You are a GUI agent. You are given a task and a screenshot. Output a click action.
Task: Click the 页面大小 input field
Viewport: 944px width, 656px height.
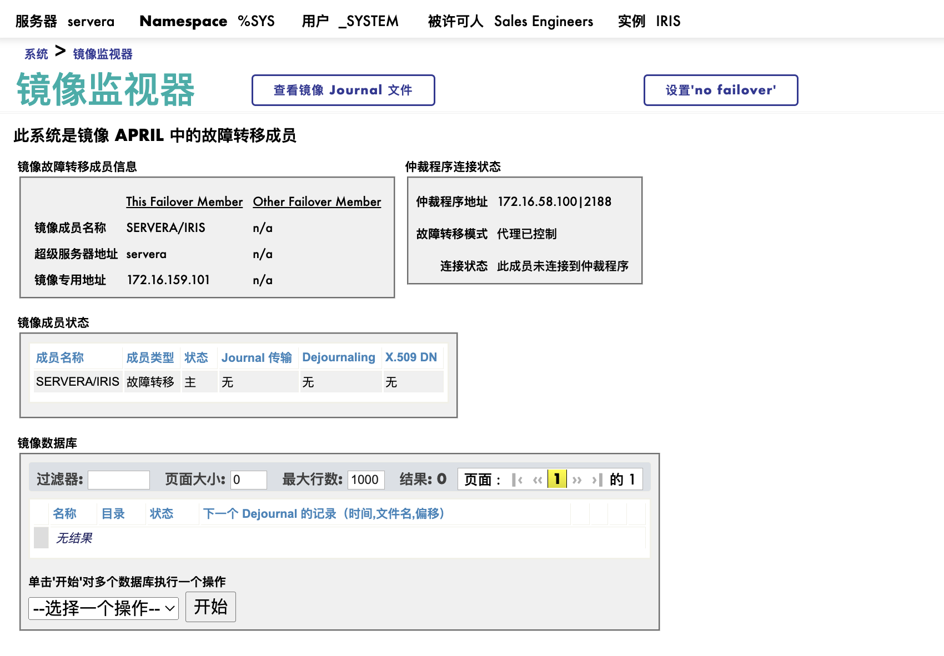(248, 480)
